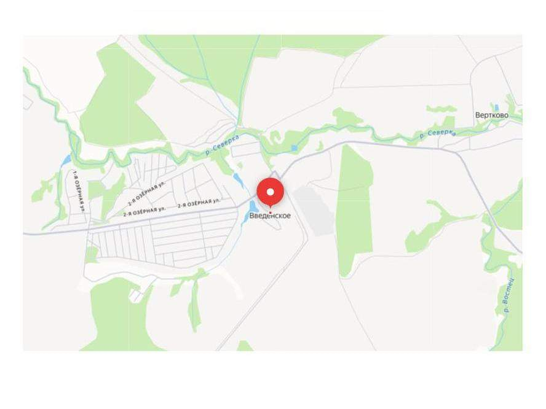Click the small square pond on Северка river
This screenshot has width=546, height=409.
point(295,148)
